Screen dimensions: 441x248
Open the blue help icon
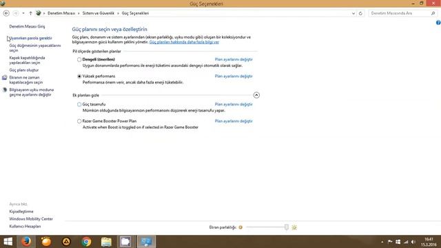pos(438,23)
